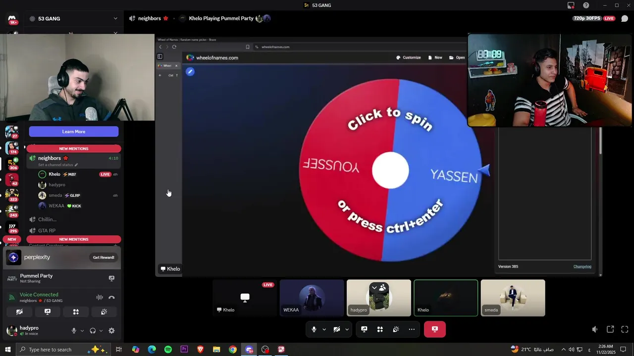Open camera device dropdown in call controls
634x356 pixels.
tap(347, 329)
